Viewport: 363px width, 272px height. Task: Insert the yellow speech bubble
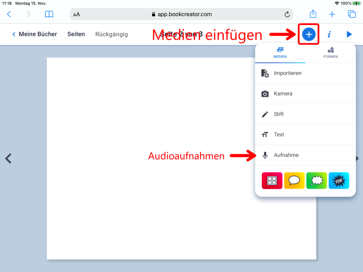click(294, 181)
